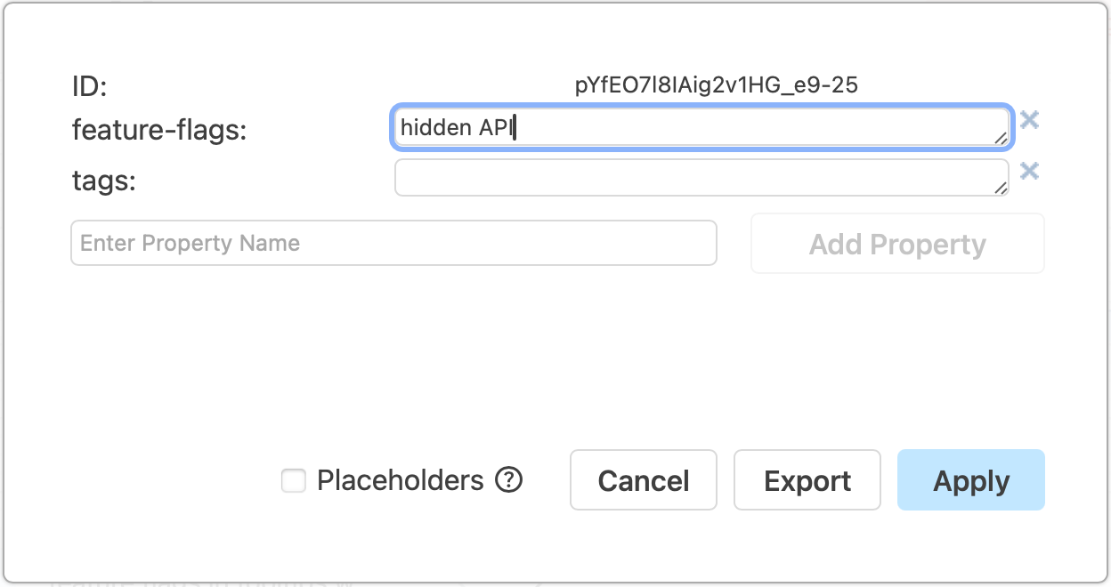Click the ID label
Viewport: 1111px width, 587px height.
tap(85, 86)
